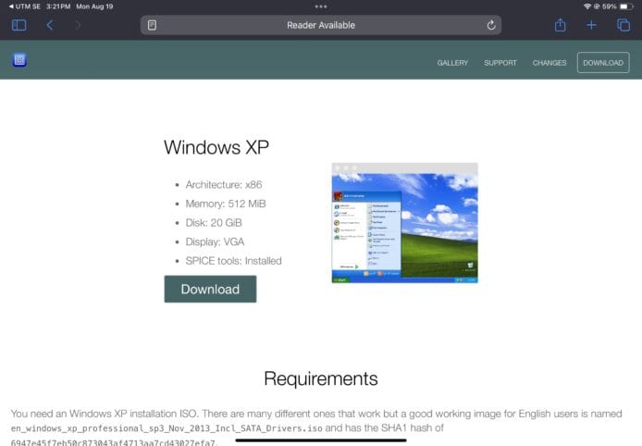
Task: View the Changes page
Action: [549, 63]
